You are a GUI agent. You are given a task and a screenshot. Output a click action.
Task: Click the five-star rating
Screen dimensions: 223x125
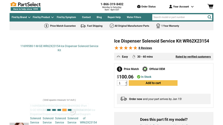pos(125,48)
